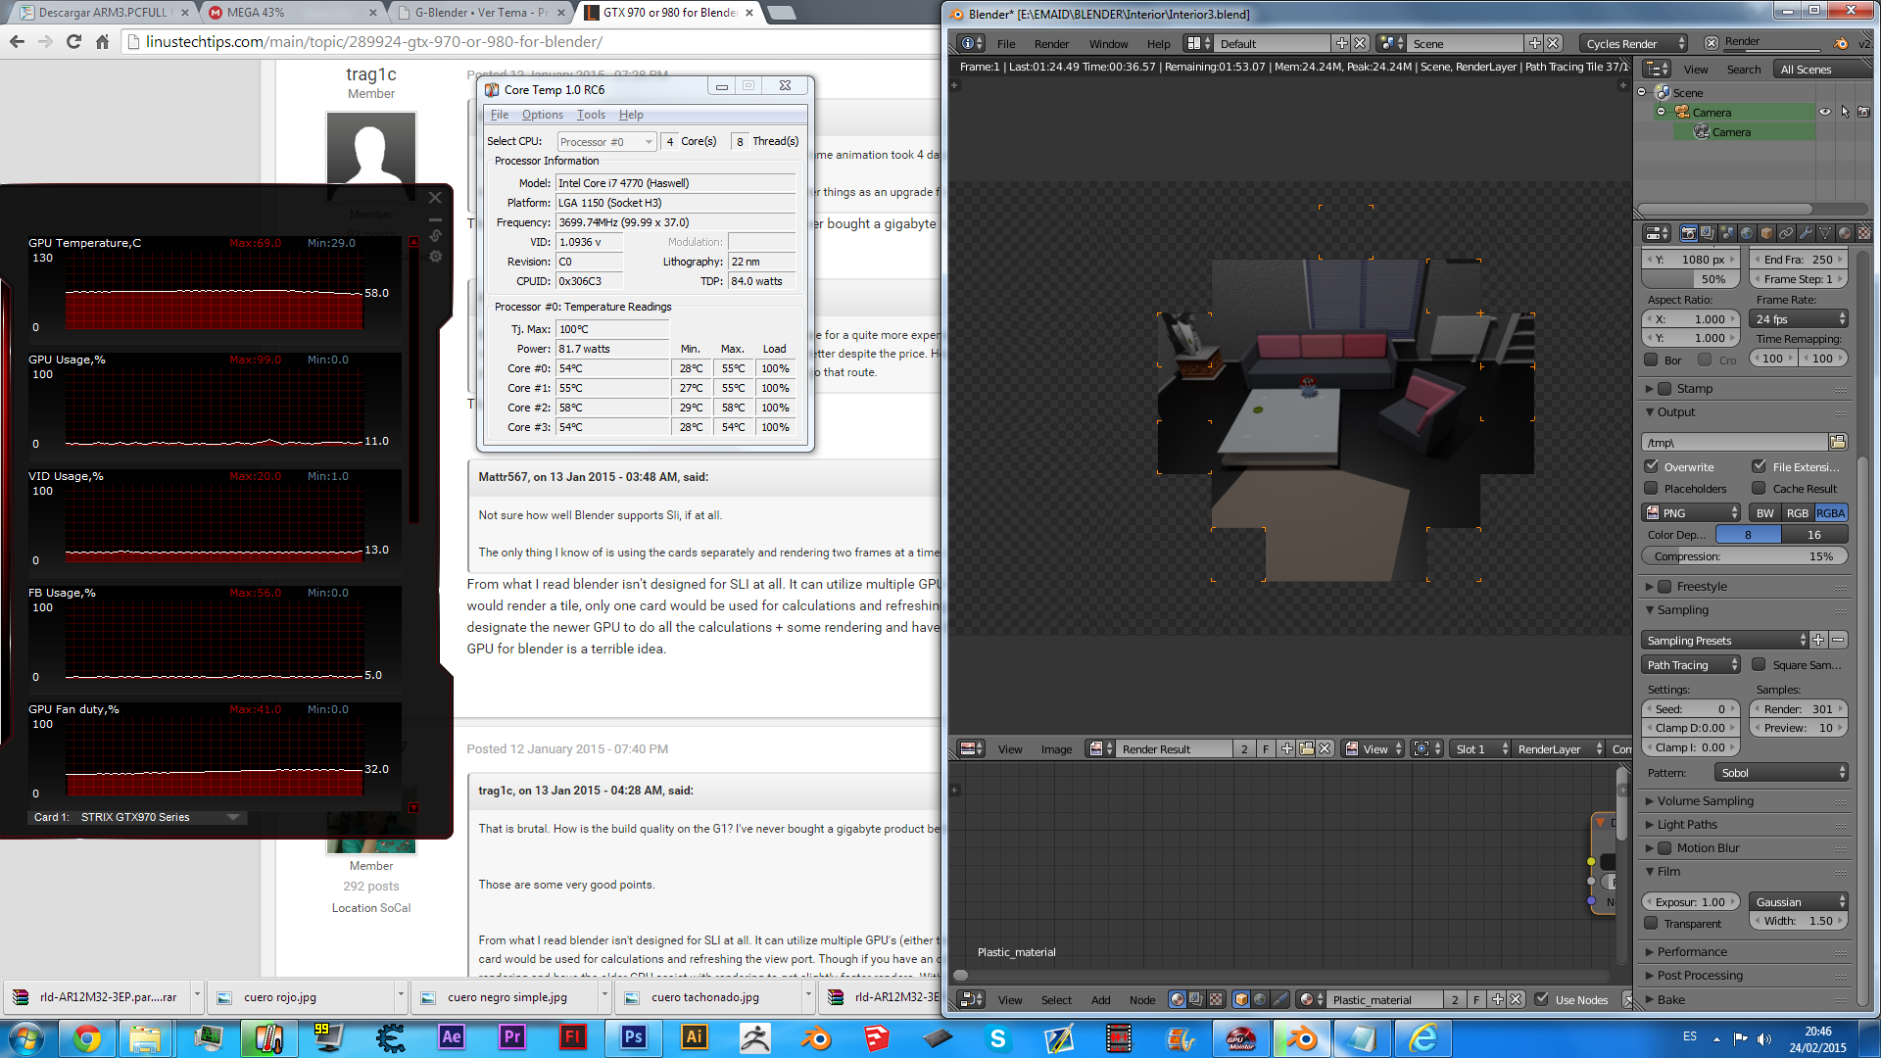Adjust Compression 15% slider
This screenshot has width=1881, height=1058.
point(1744,555)
